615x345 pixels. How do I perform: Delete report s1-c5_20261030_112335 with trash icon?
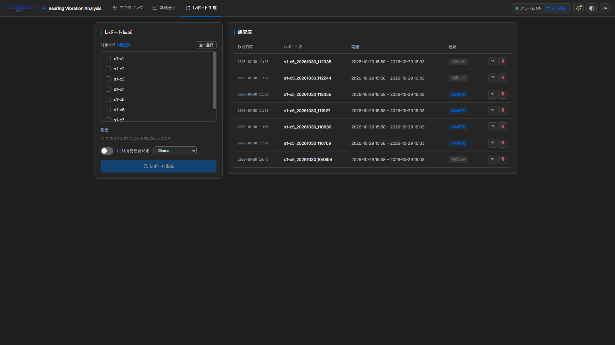503,62
